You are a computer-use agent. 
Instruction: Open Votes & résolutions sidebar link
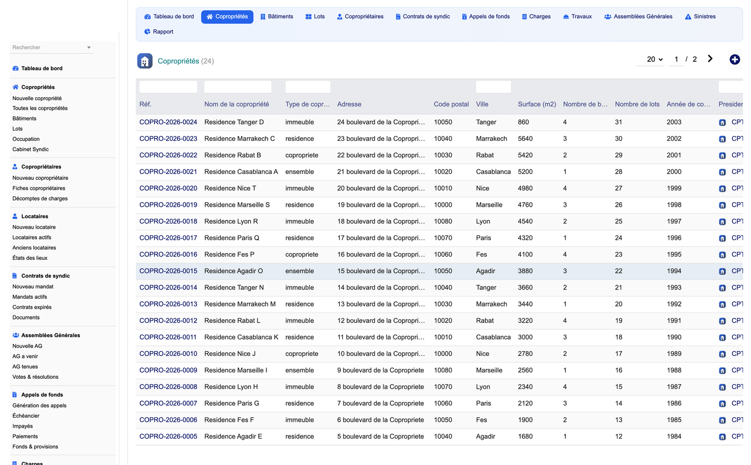pyautogui.click(x=35, y=377)
